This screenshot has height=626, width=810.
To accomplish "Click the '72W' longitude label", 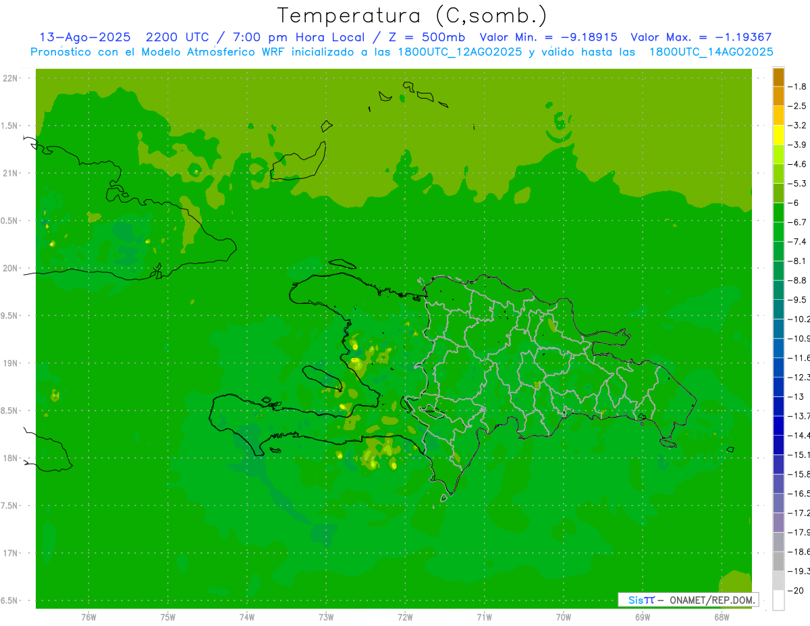I will [x=405, y=617].
